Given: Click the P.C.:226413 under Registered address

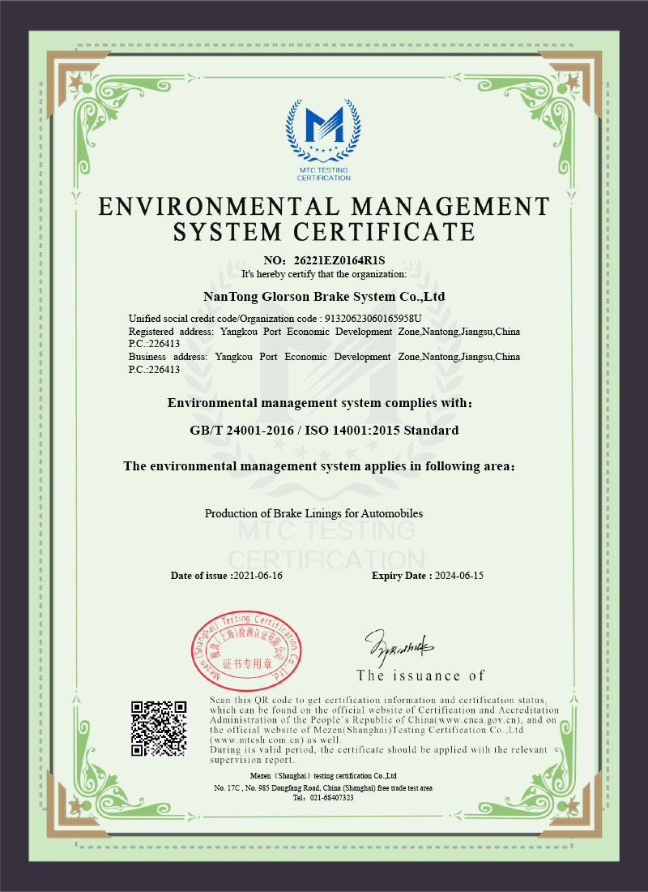Looking at the screenshot, I should pyautogui.click(x=154, y=344).
